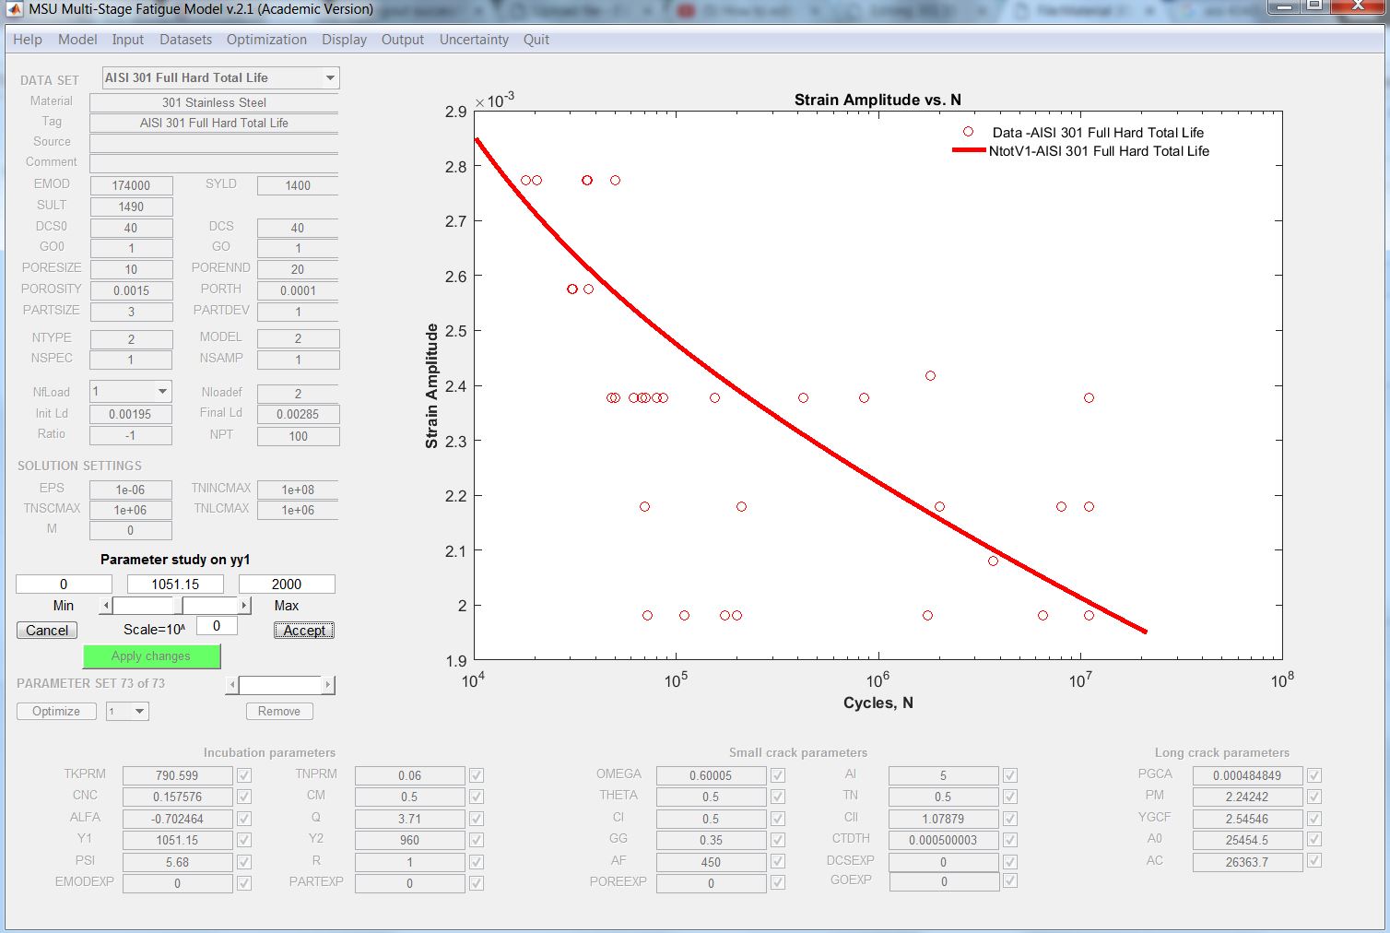Click the green Apply changes button
This screenshot has width=1390, height=933.
coord(151,656)
